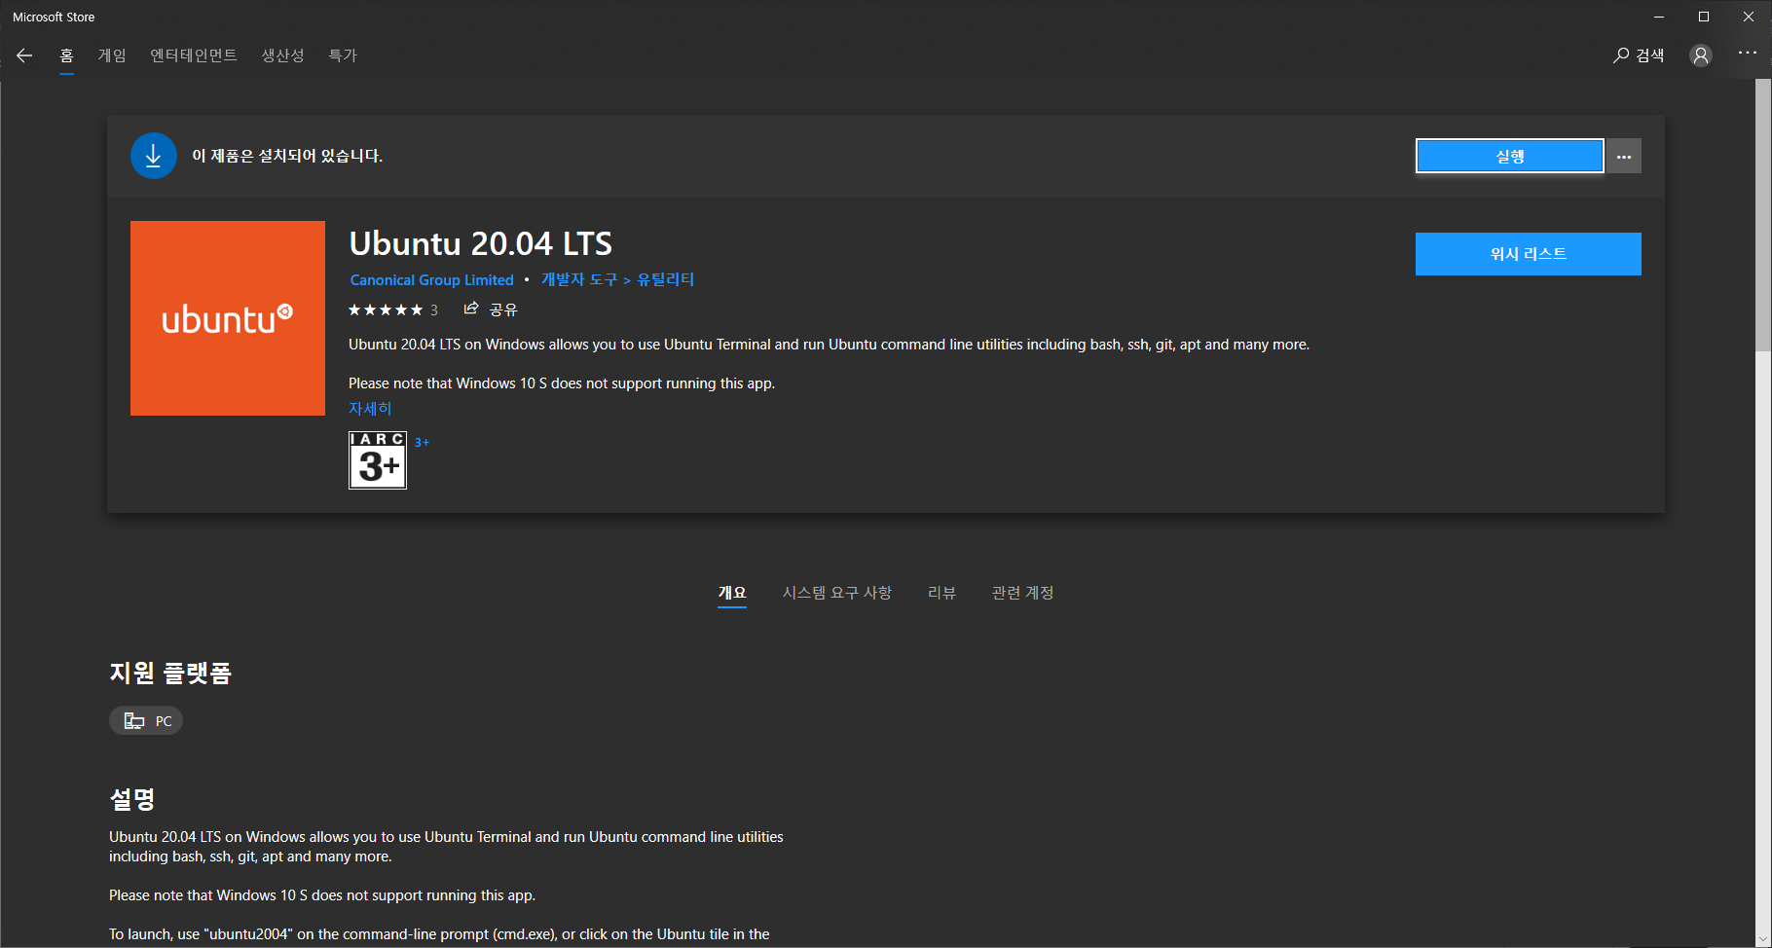
Task: Open the 특가 tab
Action: pyautogui.click(x=343, y=55)
